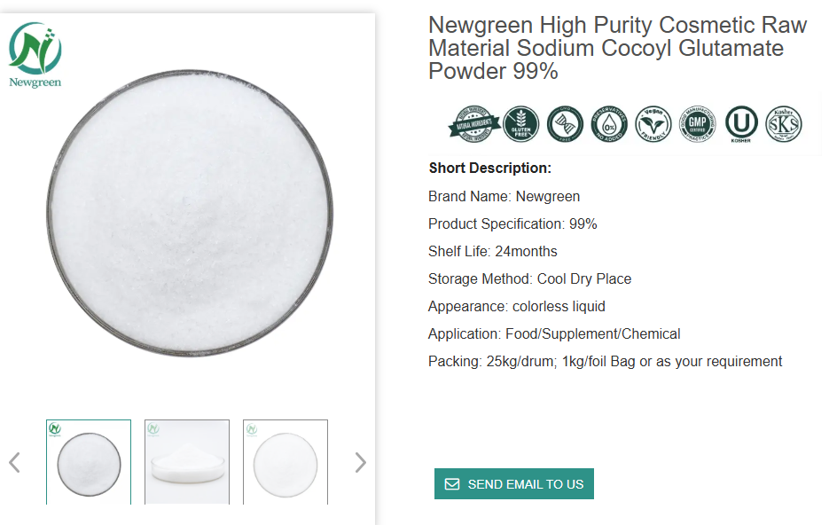Select the first powder dish thumbnail
The width and height of the screenshot is (829, 525).
pyautogui.click(x=89, y=462)
